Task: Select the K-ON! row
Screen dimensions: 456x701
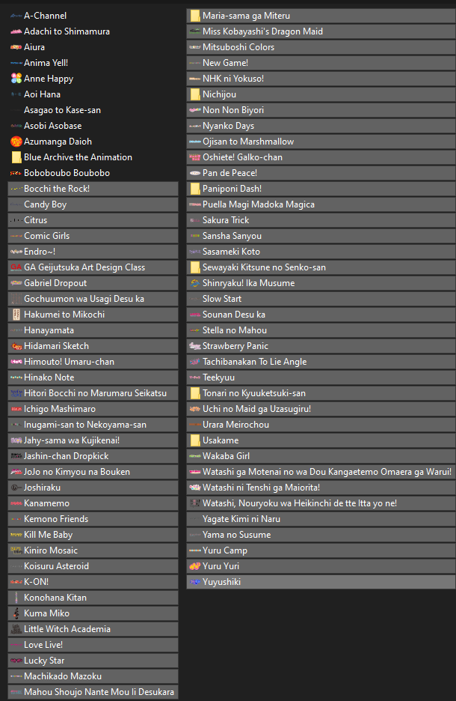Action: click(x=93, y=582)
